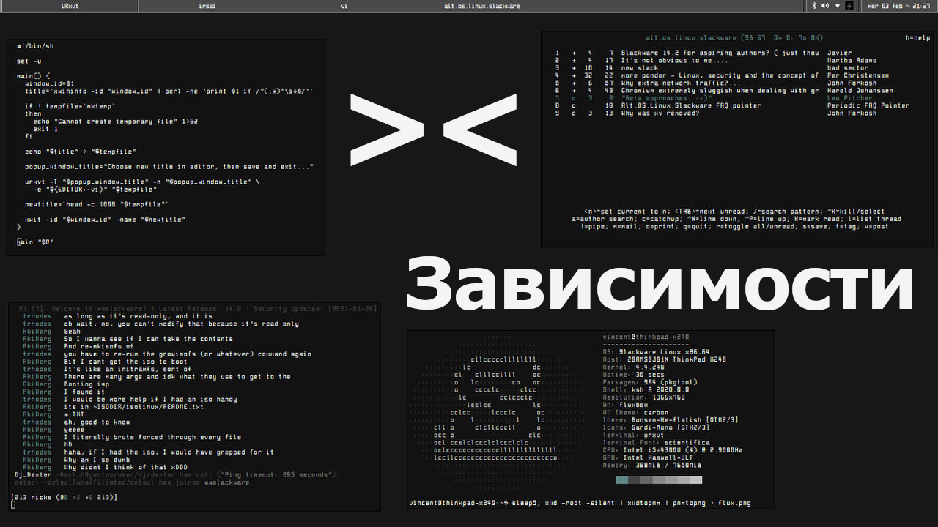Open the Wi-Fi network tray icon
The width and height of the screenshot is (938, 527).
838,6
